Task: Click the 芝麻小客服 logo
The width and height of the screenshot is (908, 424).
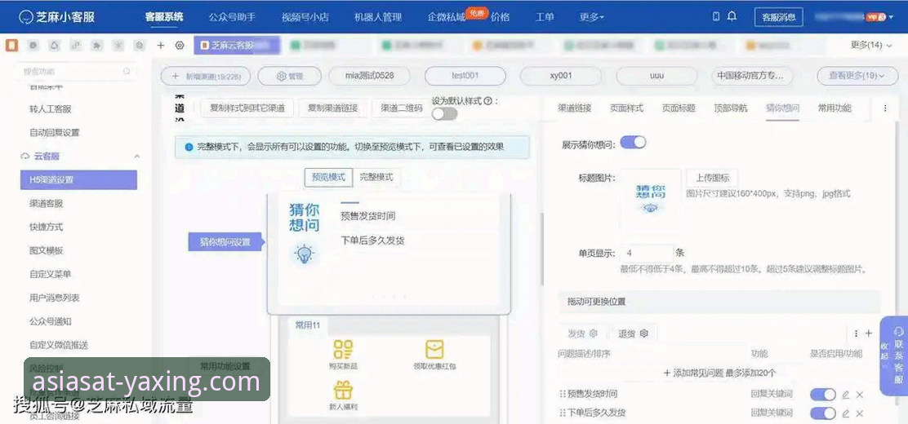Action: coord(56,17)
